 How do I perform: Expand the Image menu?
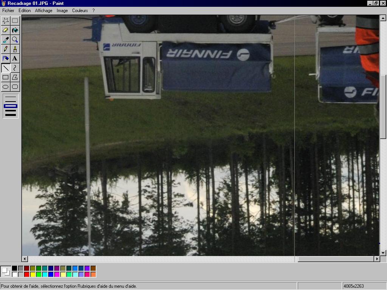coord(62,11)
